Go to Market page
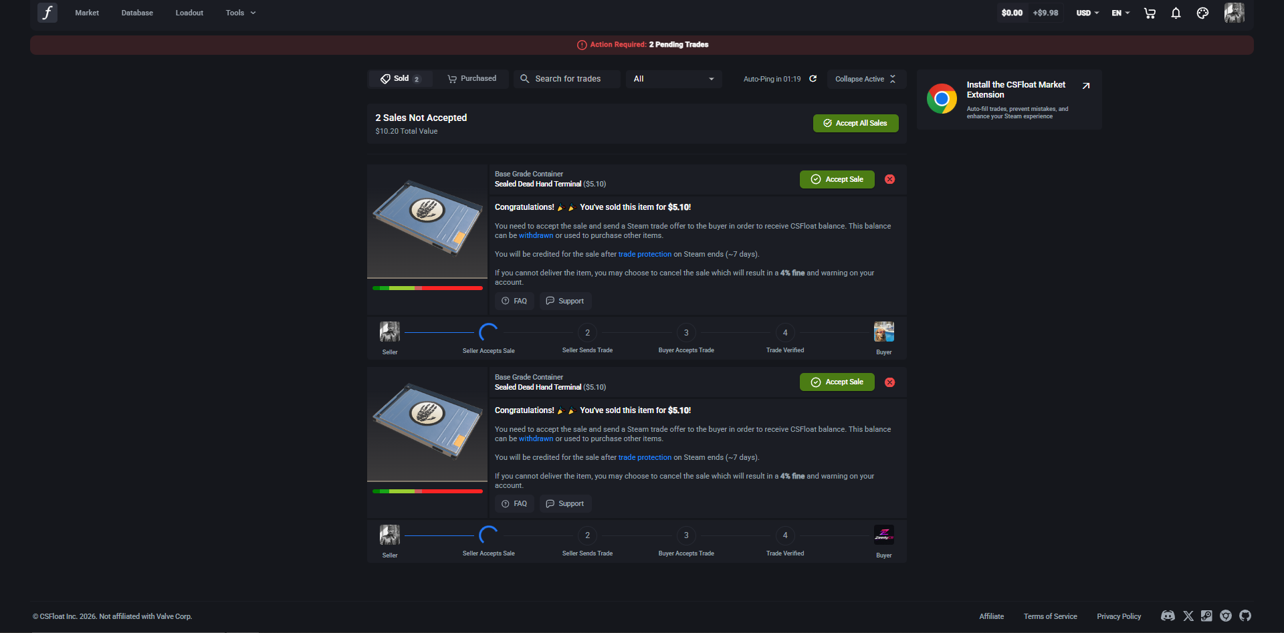Screen dimensions: 1284x633 pos(87,13)
